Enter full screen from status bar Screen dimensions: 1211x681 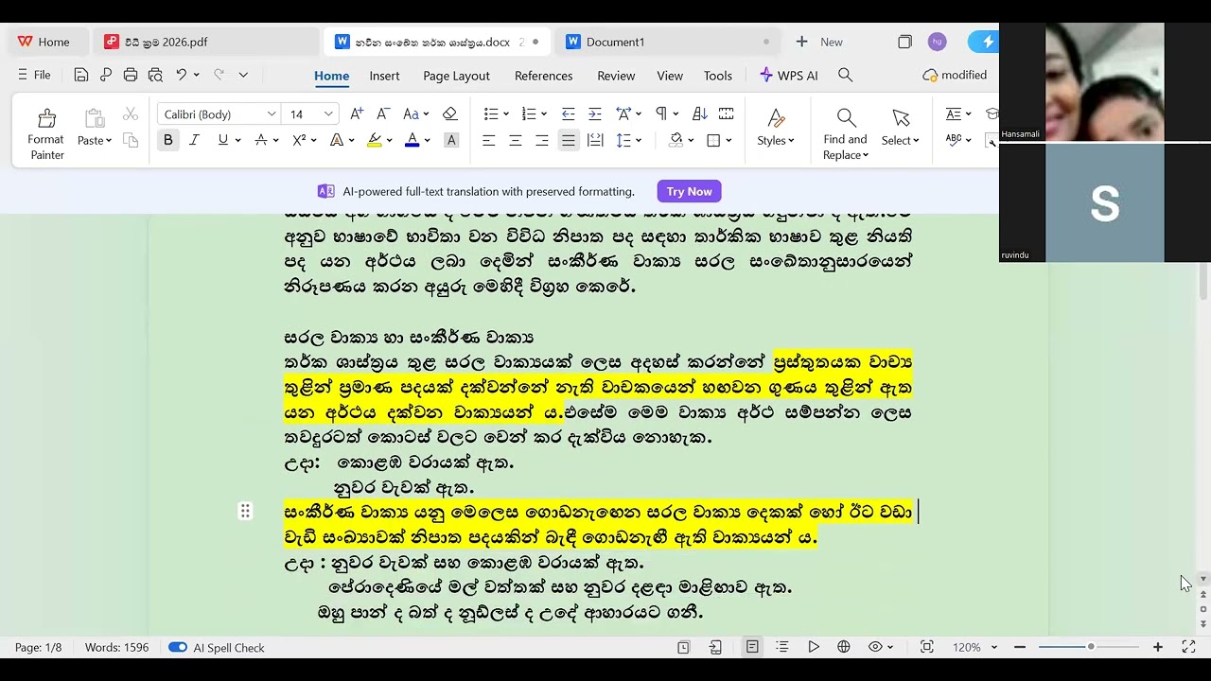click(x=1189, y=647)
